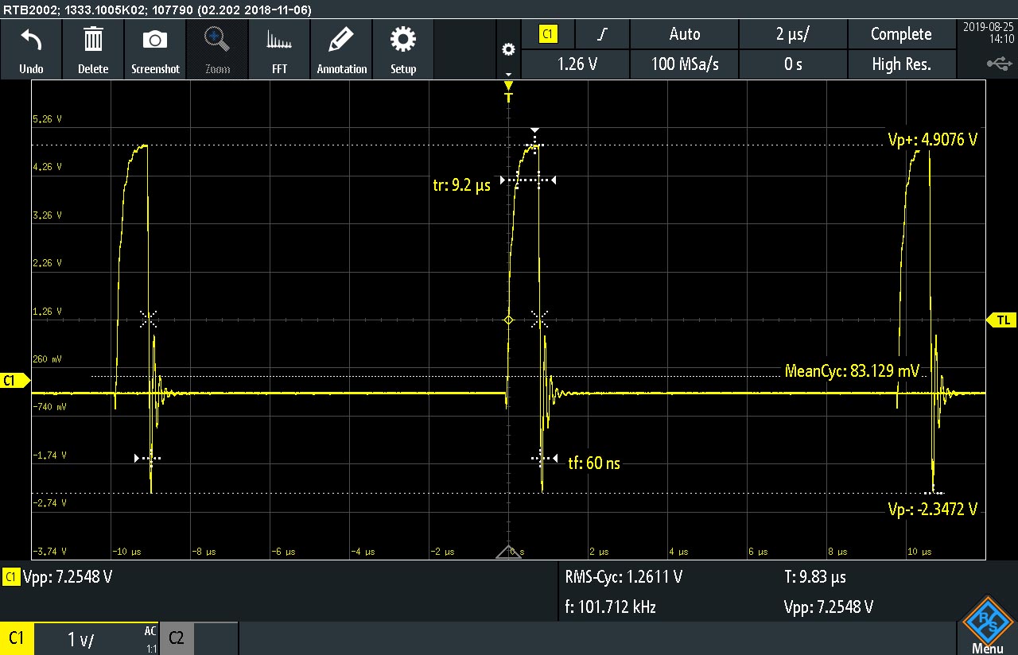The image size is (1018, 655).
Task: Expand the toolbar dropdown arrow under small gear
Action: 508,74
